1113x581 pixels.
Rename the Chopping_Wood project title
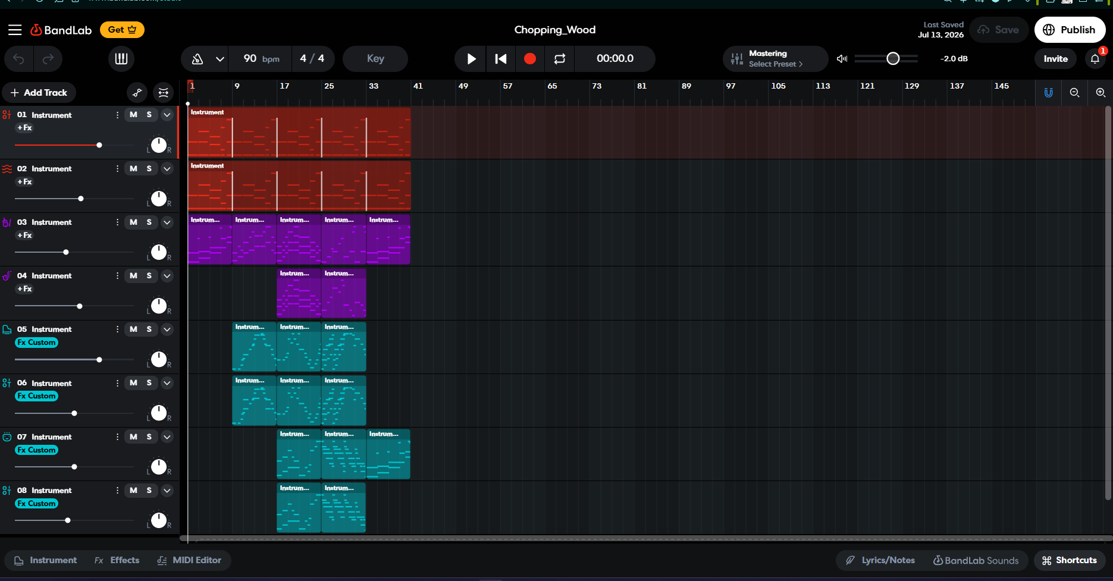pyautogui.click(x=555, y=30)
